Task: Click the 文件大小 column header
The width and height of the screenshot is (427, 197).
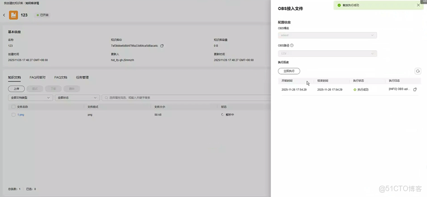Action: 159,107
